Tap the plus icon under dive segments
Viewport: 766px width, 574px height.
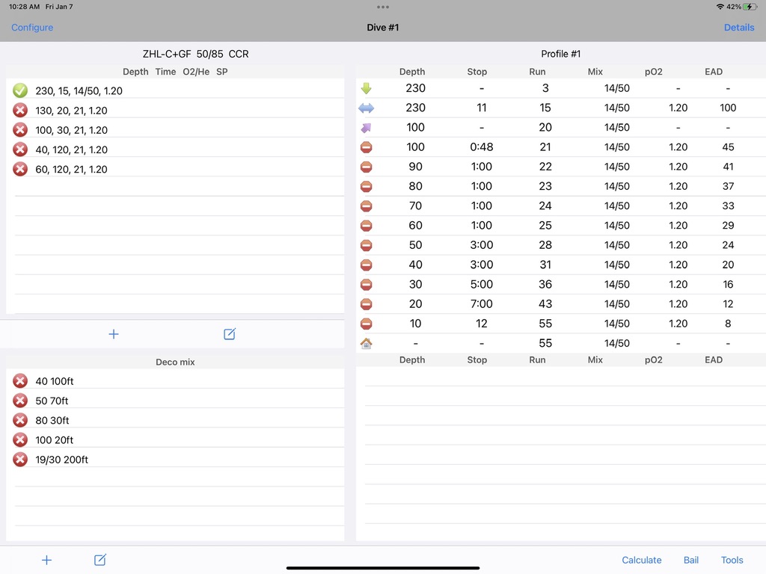pos(114,334)
